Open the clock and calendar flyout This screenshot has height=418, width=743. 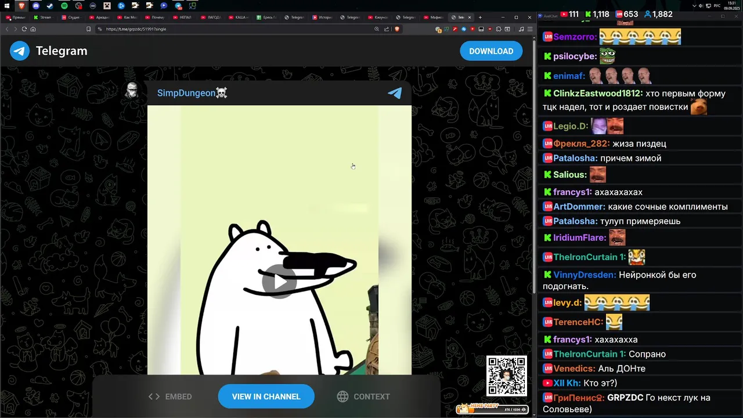(x=731, y=6)
